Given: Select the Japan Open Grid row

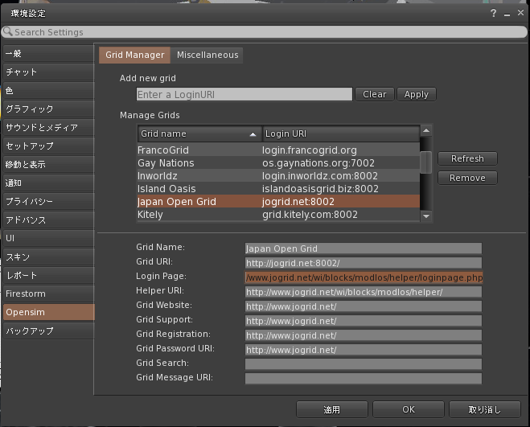Looking at the screenshot, I should 278,202.
